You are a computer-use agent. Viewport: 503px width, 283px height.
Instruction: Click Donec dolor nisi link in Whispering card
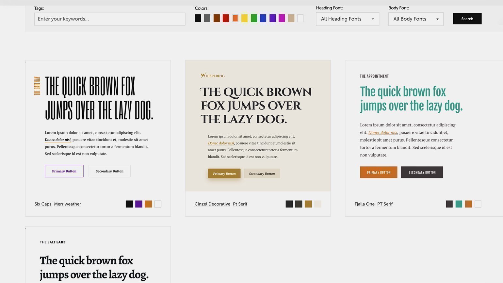pos(221,143)
